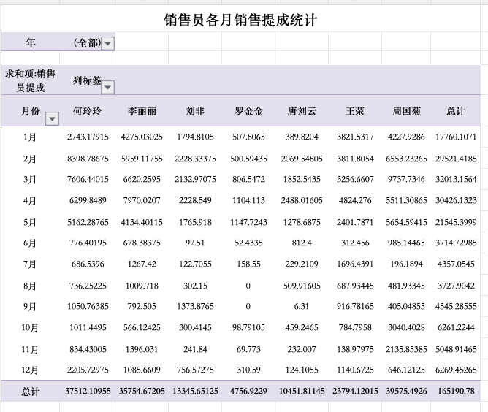Click cell value 507.8065

(248, 137)
